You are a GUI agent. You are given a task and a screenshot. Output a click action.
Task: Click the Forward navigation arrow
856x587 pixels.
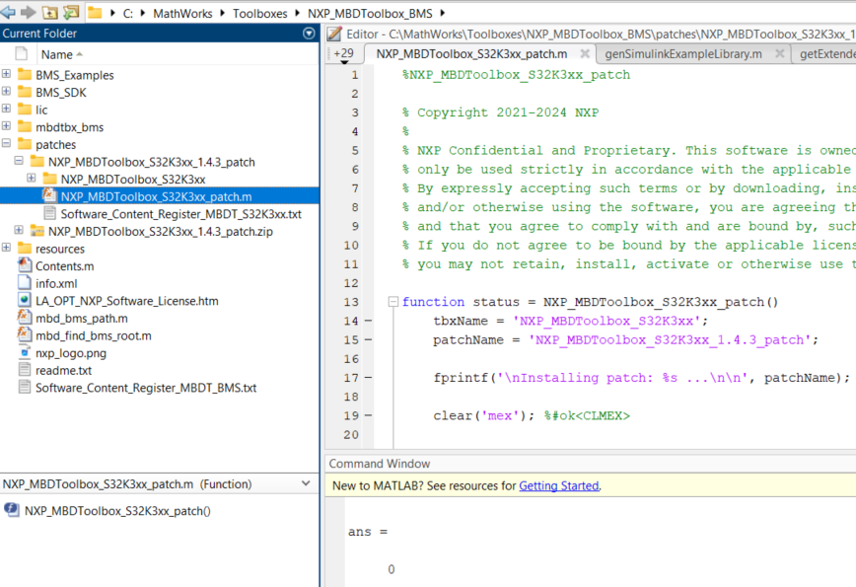[x=28, y=12]
